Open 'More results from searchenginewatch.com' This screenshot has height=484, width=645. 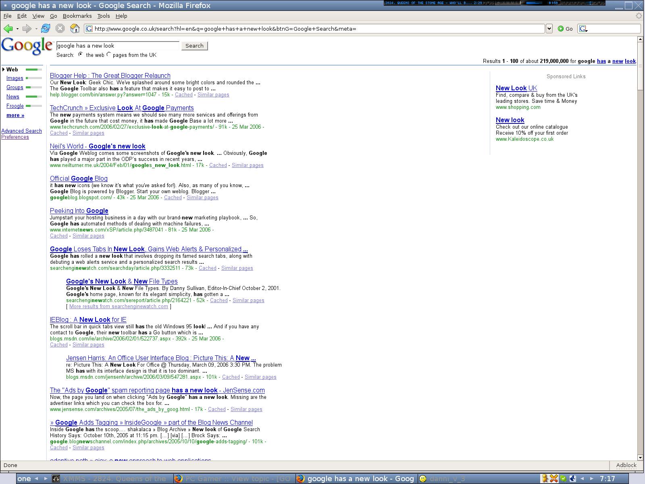pos(119,306)
